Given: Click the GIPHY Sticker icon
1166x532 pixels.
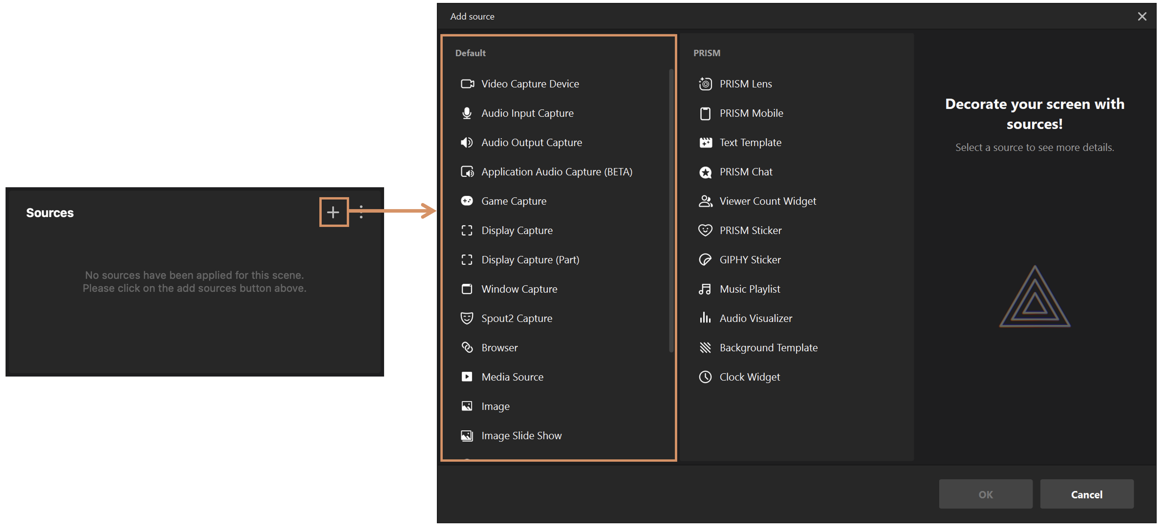Looking at the screenshot, I should point(705,260).
